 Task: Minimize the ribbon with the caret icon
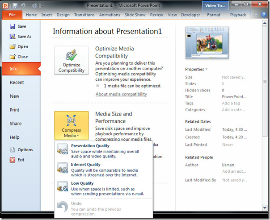[x=256, y=15]
